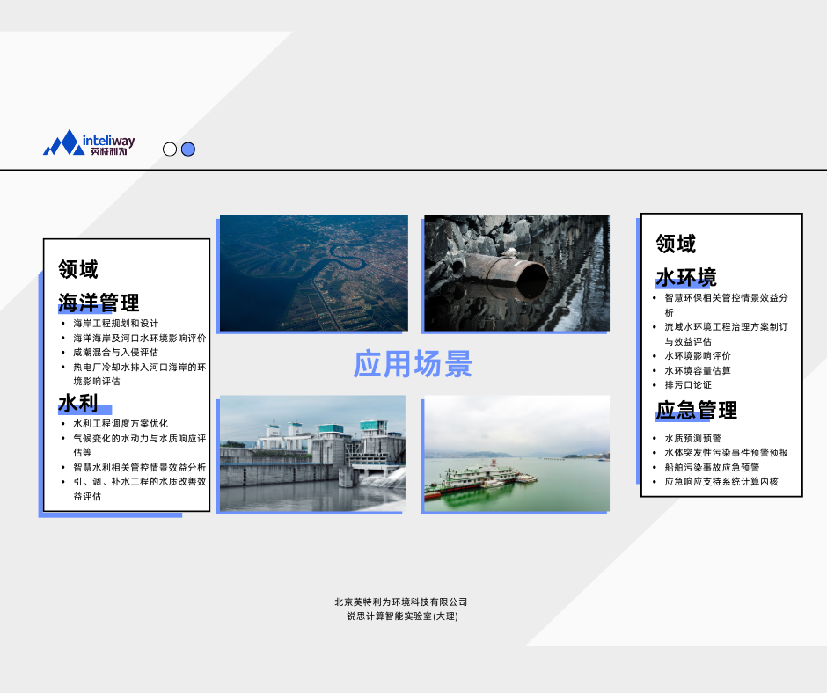Select the blue filled circle indicator
Image resolution: width=827 pixels, height=693 pixels.
pyautogui.click(x=188, y=150)
